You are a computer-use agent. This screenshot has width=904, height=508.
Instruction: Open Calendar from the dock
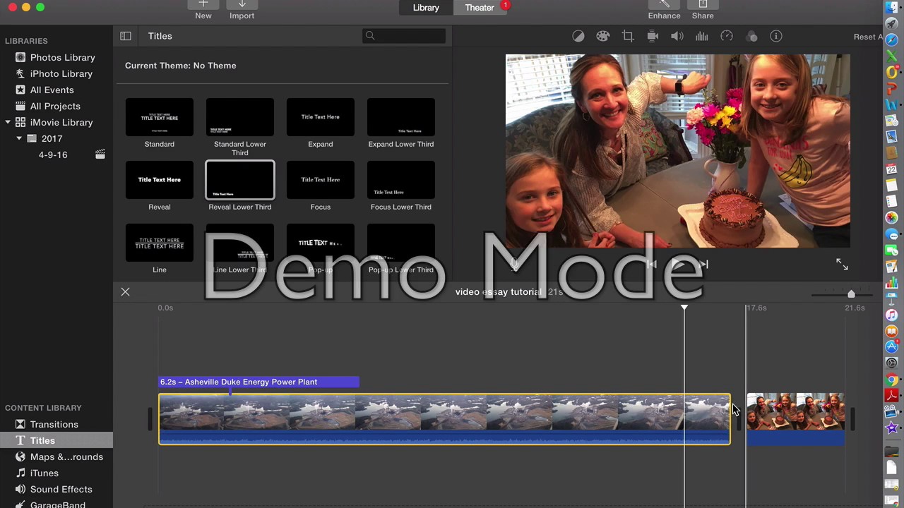pos(891,169)
